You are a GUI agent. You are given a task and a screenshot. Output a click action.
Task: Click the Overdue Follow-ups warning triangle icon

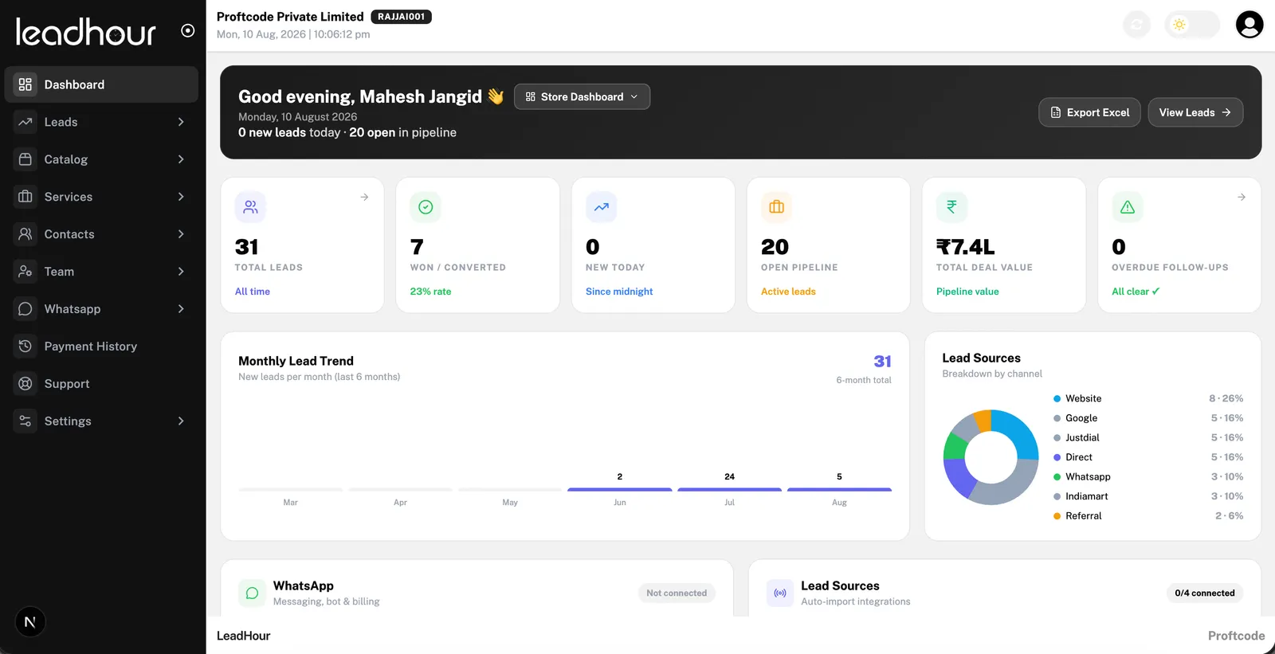pos(1128,207)
